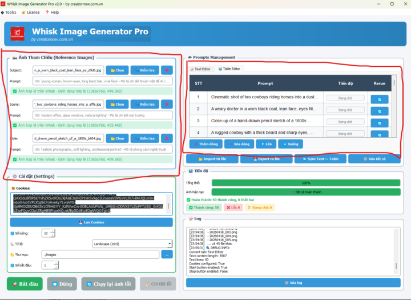This screenshot has width=411, height=300.
Task: Click Chọn button for Scene image
Action: [117, 105]
